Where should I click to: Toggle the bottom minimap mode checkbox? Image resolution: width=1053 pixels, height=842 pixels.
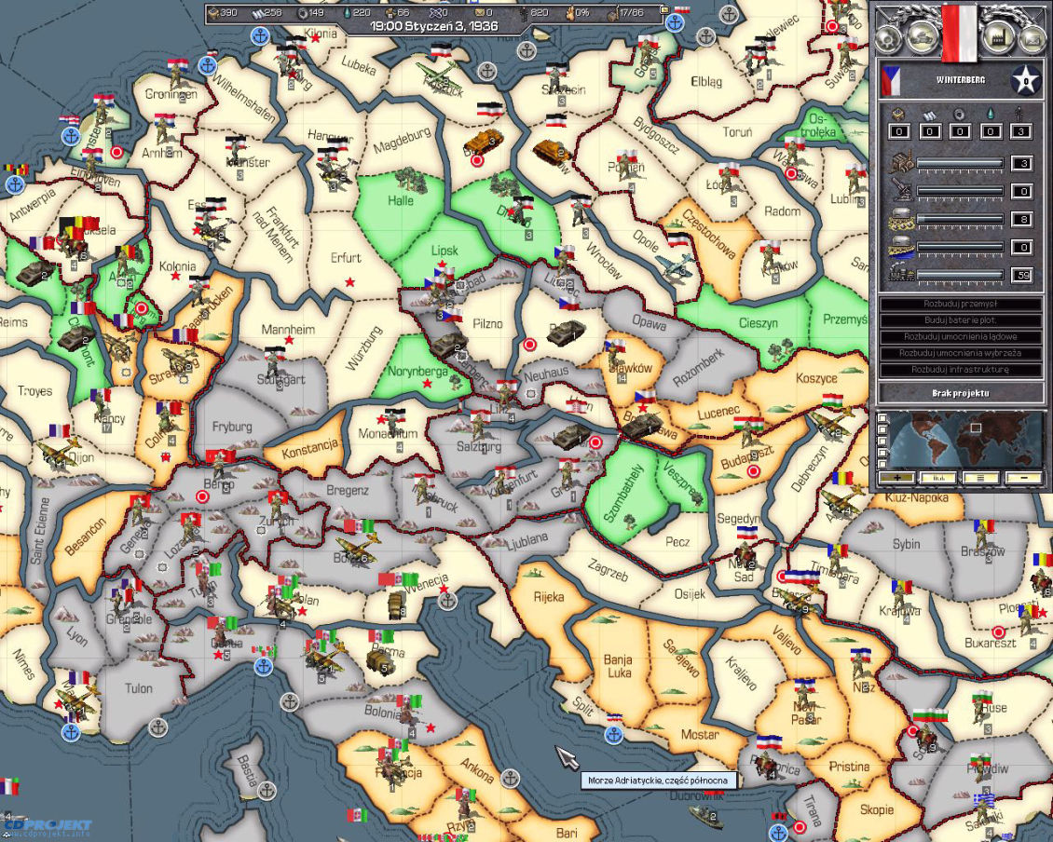coord(882,463)
